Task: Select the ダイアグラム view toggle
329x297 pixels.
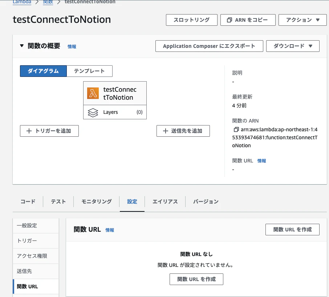Action: (44, 71)
